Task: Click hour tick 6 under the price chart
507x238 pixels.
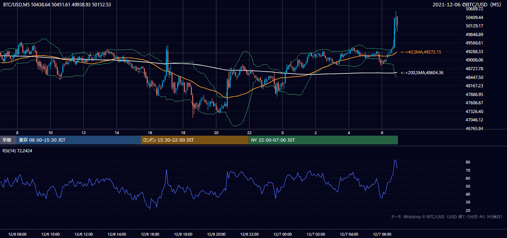Action: [x=382, y=132]
